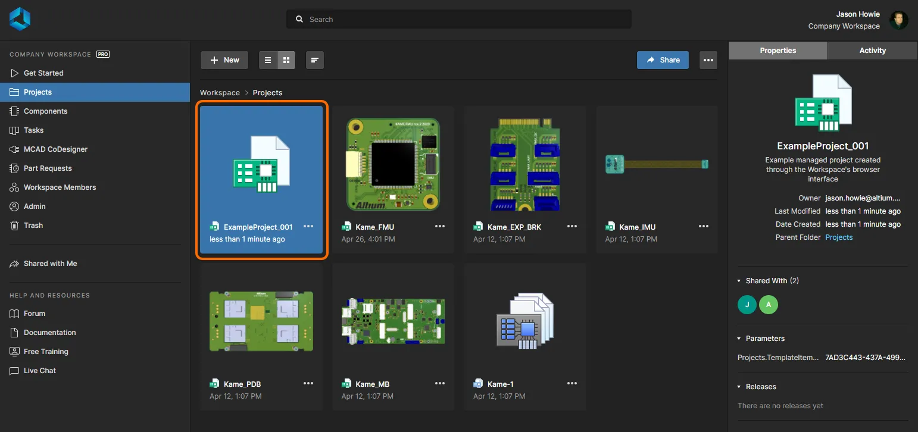Collapse the Parameters section
This screenshot has width=918, height=432.
click(740, 339)
